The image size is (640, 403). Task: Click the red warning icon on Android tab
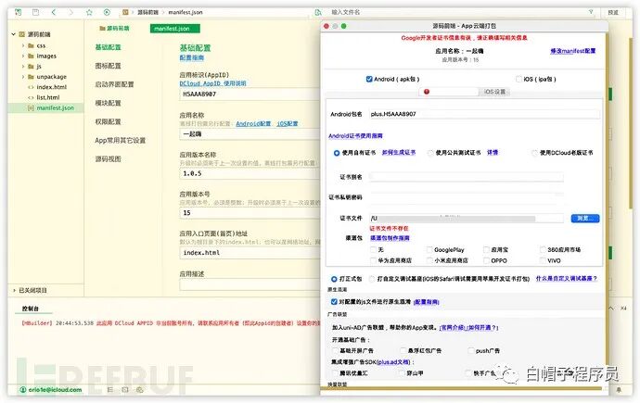tap(427, 92)
